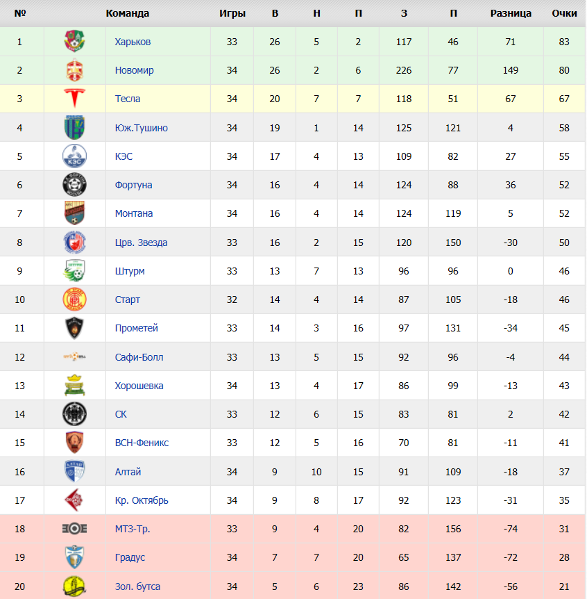This screenshot has width=587, height=599.
Task: Open the Прометей team link
Action: tap(137, 328)
